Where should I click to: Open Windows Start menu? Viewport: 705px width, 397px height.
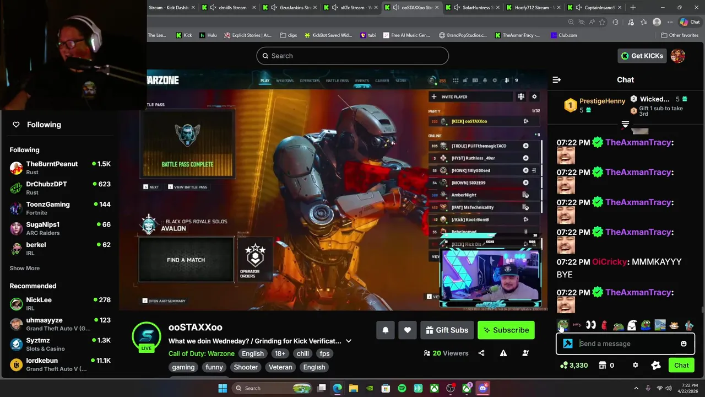(x=223, y=388)
